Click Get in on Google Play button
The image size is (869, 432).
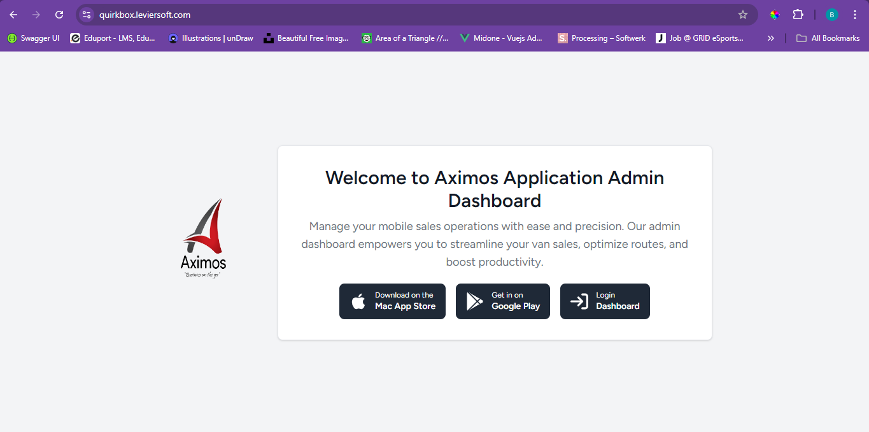(x=503, y=301)
